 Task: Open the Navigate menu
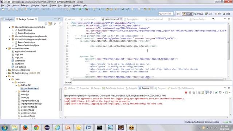pos(35,5)
